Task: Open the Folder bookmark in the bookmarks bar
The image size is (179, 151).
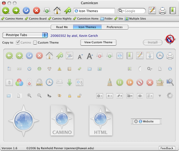Action: click(x=106, y=19)
